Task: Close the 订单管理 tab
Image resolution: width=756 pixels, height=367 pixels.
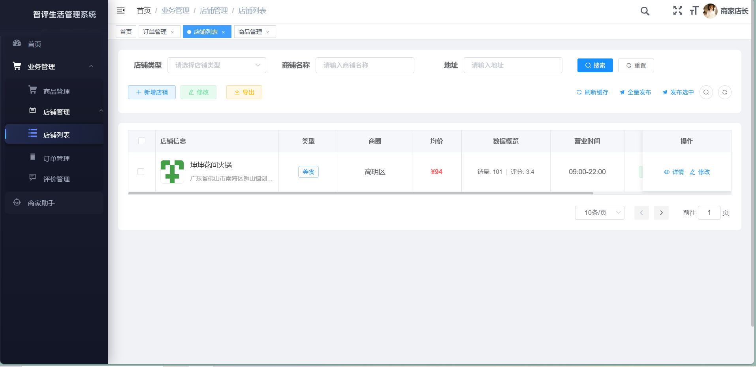Action: [x=172, y=32]
